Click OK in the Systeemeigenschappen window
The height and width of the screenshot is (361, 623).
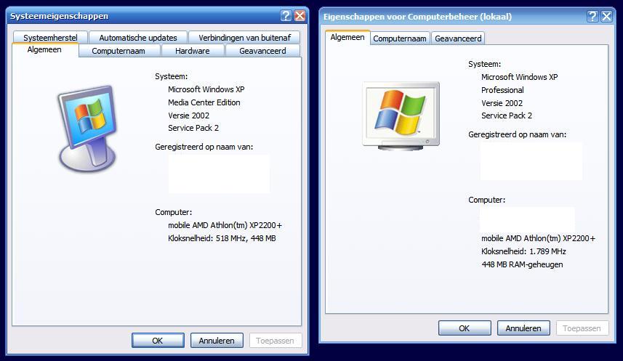click(x=158, y=341)
